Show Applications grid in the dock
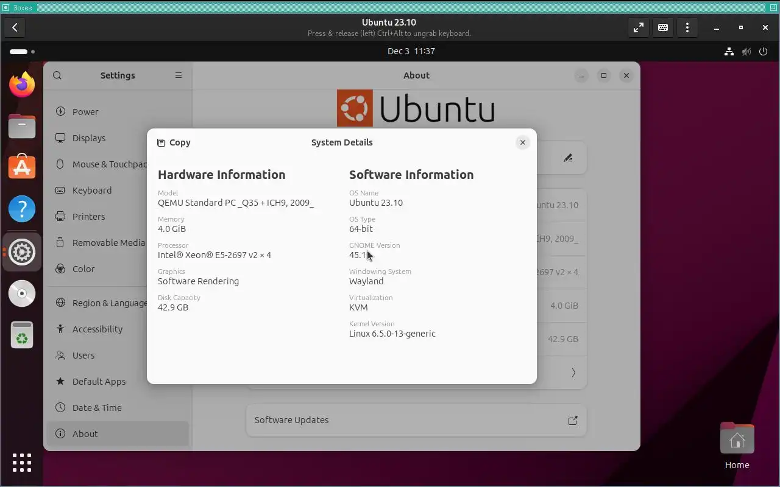 coord(22,463)
